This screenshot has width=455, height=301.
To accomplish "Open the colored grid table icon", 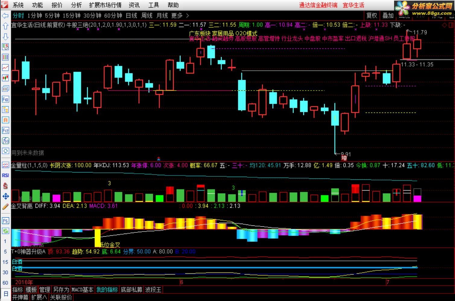I will pos(5,57).
